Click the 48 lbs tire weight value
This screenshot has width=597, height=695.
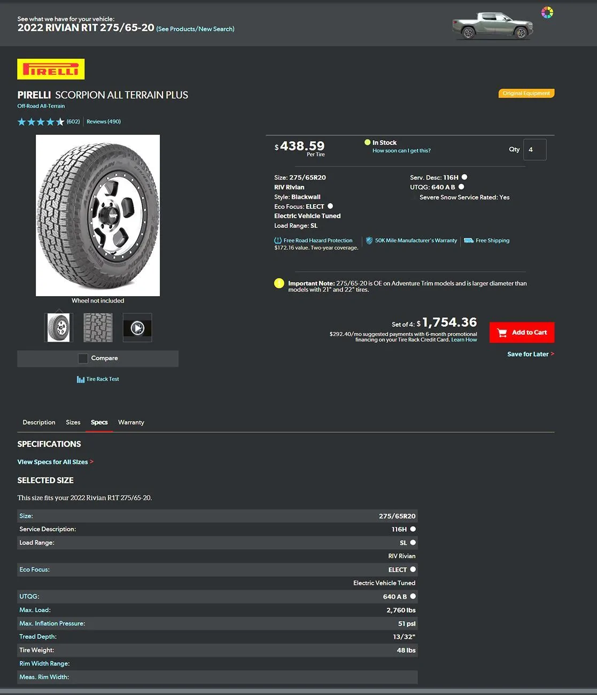pos(406,650)
